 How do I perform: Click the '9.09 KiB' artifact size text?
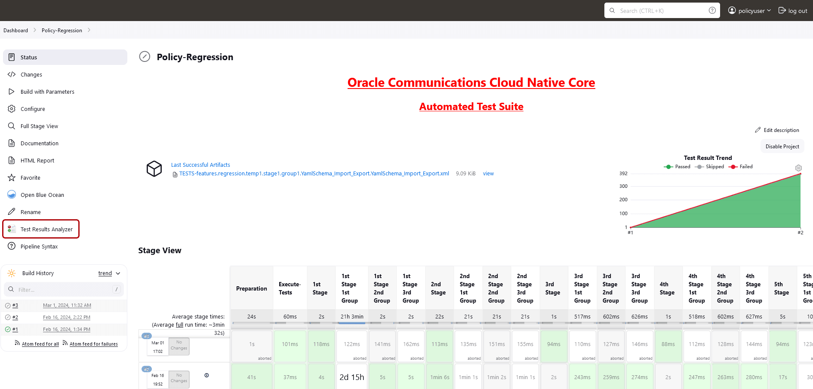coord(466,174)
